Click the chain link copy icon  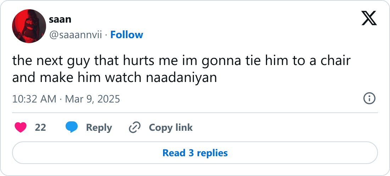[x=135, y=127]
